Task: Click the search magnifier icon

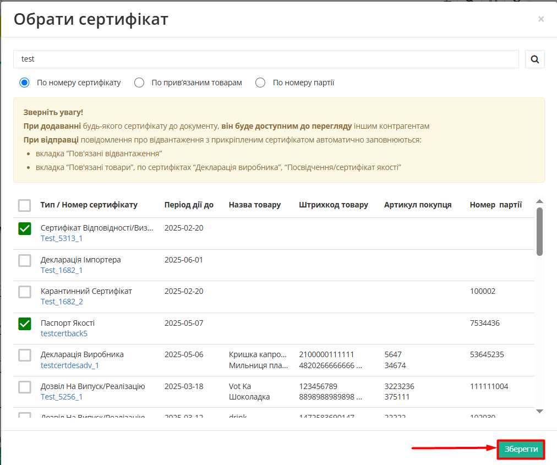Action: pyautogui.click(x=534, y=59)
